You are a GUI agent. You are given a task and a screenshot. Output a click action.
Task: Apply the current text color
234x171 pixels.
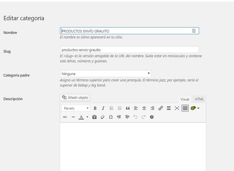81,117
